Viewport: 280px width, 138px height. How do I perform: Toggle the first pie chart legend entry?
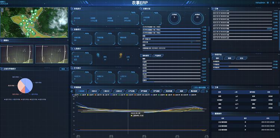[8, 99]
